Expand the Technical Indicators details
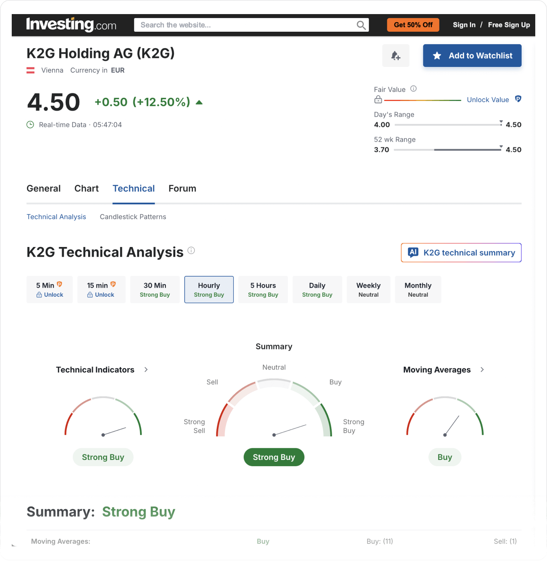The width and height of the screenshot is (547, 582). coord(146,369)
